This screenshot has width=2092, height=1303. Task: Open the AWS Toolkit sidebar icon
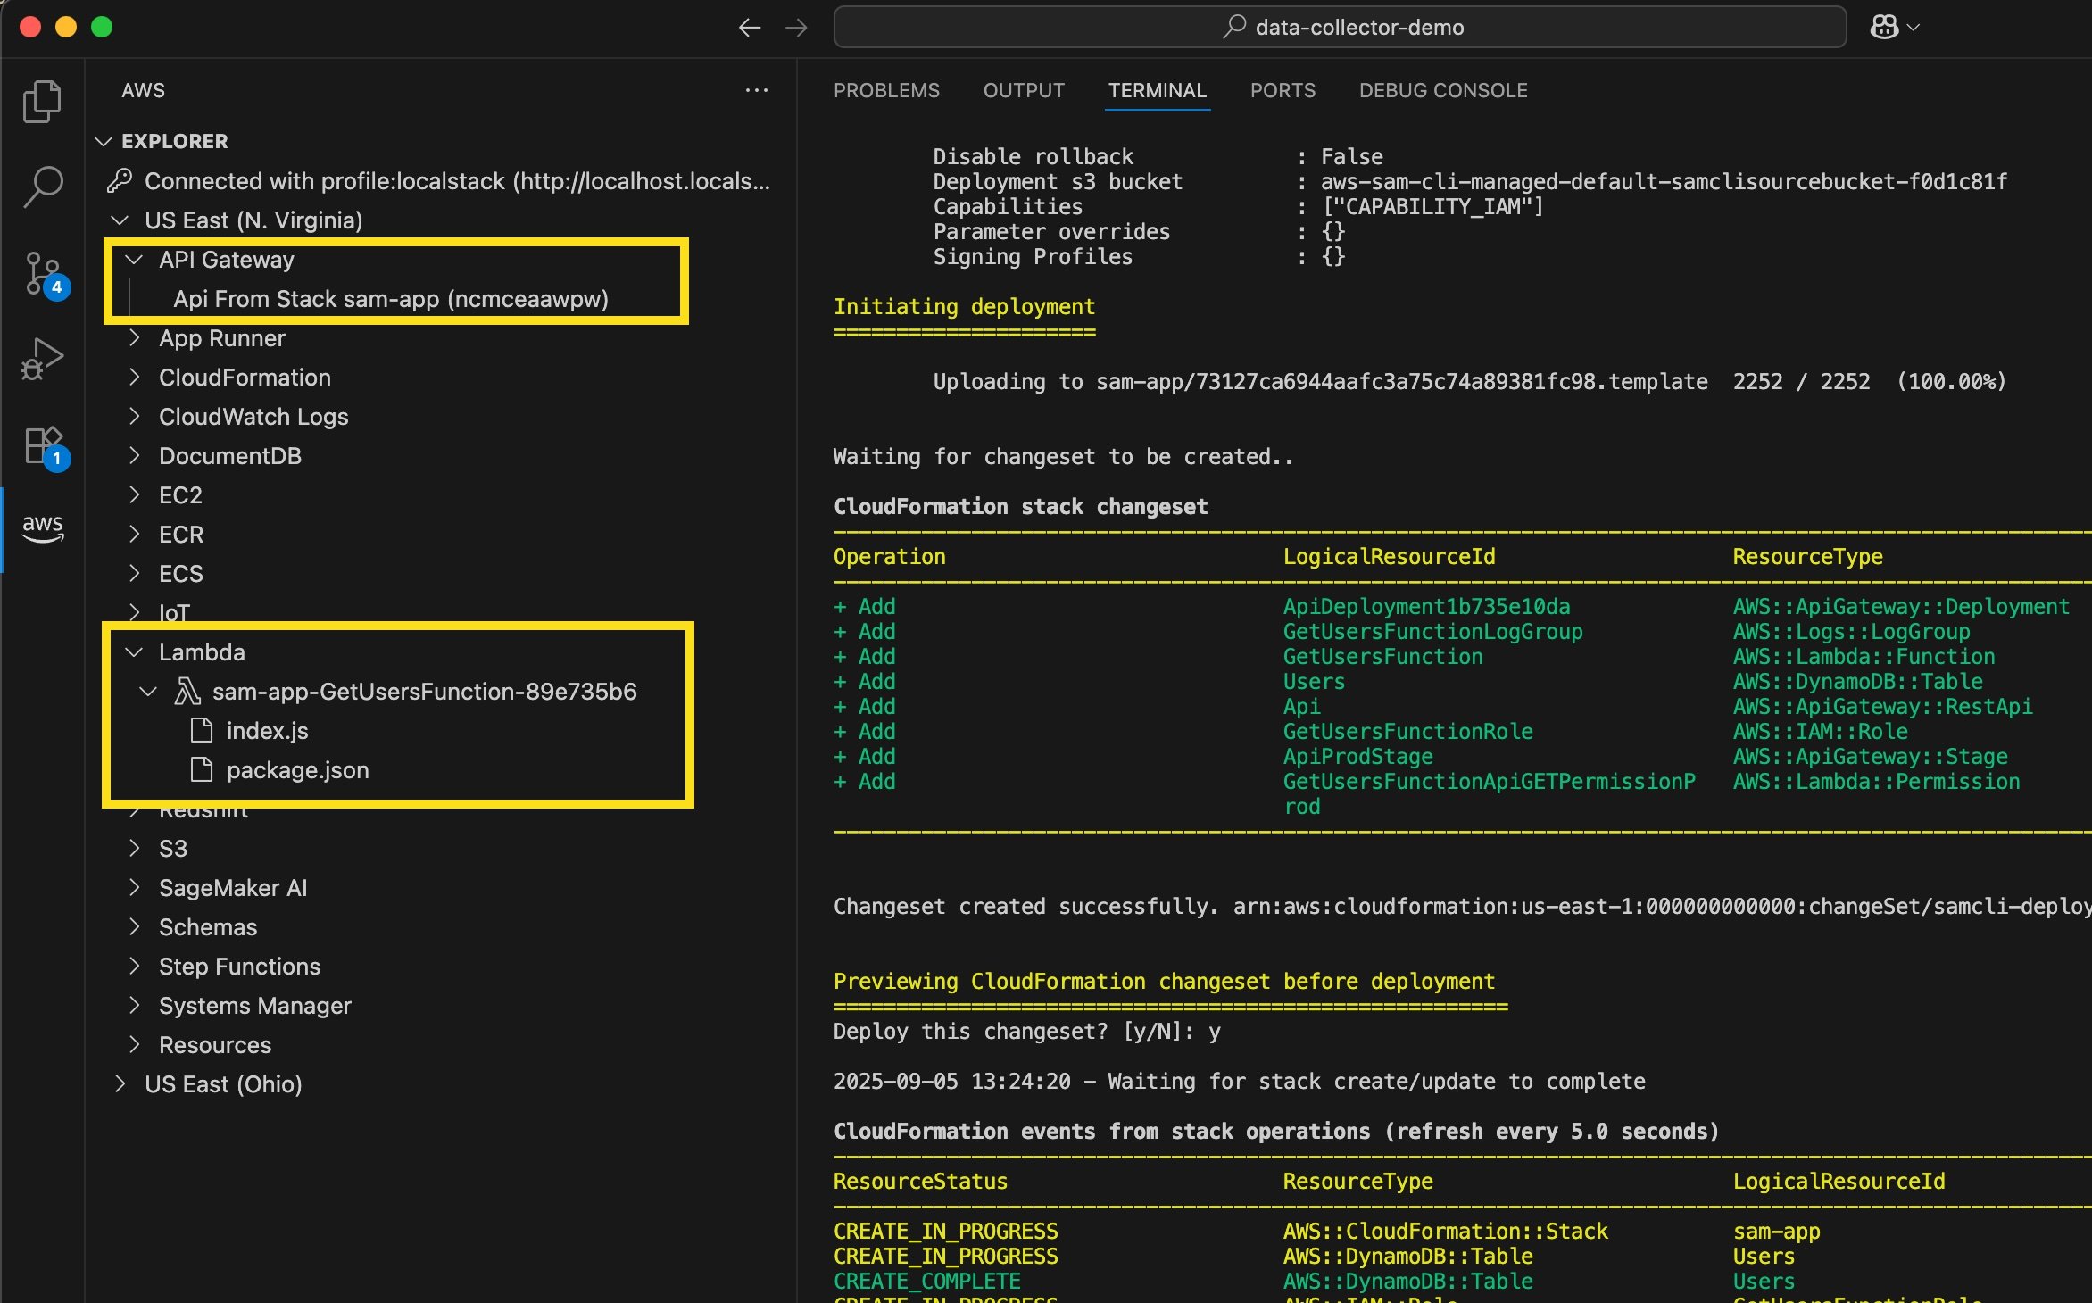(42, 528)
